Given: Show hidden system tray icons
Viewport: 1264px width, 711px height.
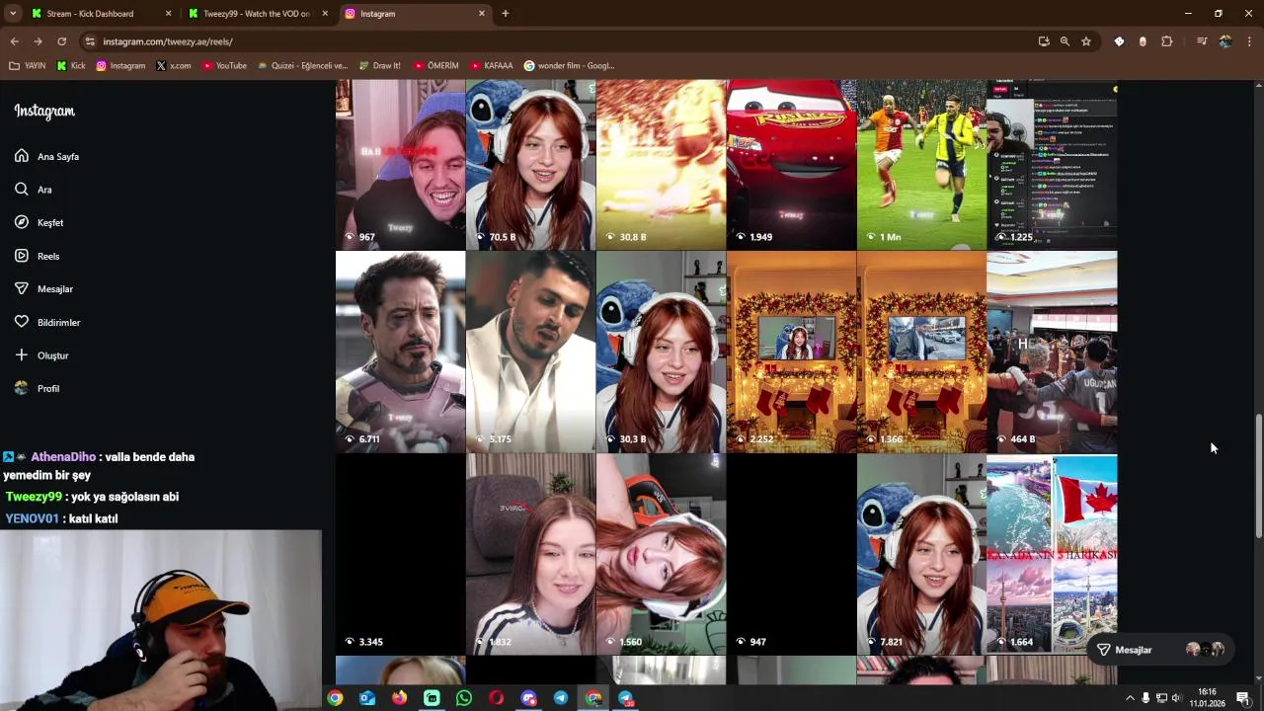Looking at the screenshot, I should [x=1130, y=698].
